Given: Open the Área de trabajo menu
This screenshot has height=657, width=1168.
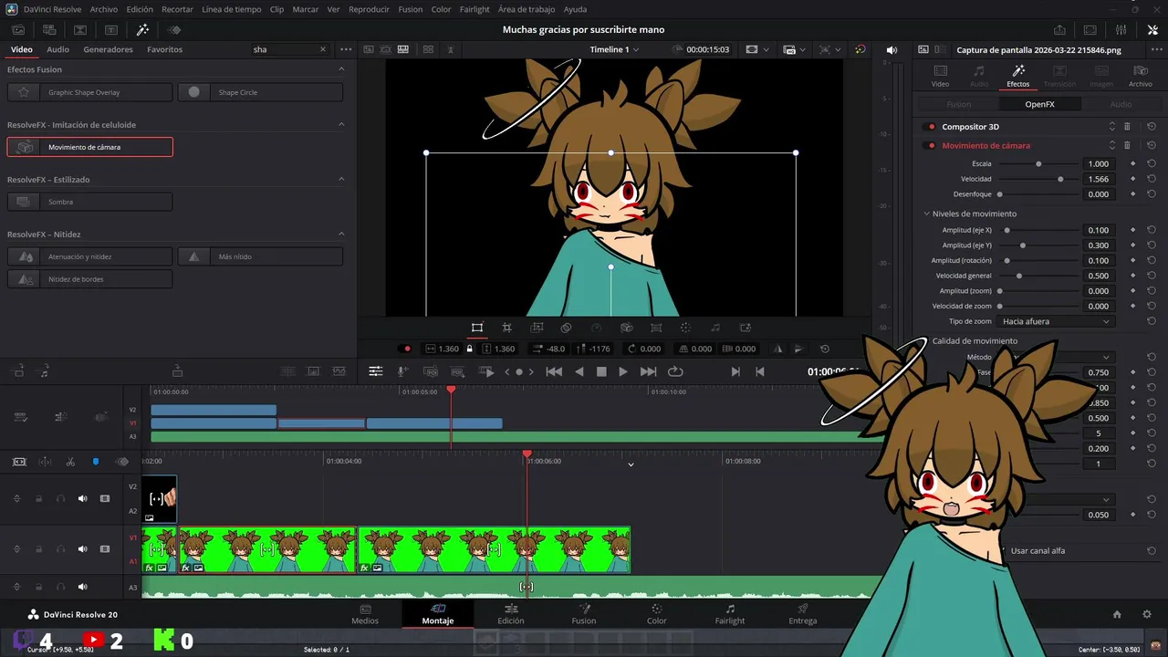Looking at the screenshot, I should tap(527, 9).
